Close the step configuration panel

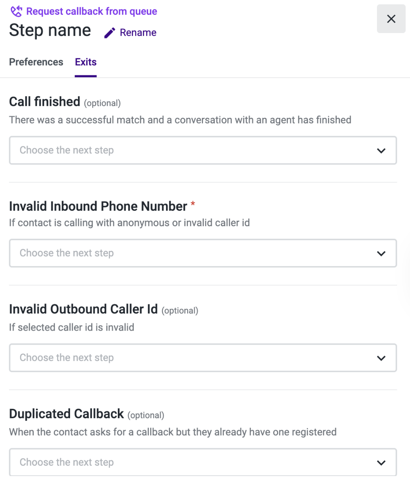[391, 19]
